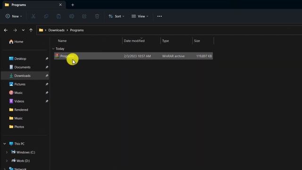Select Network in the navigation pane
The width and height of the screenshot is (302, 170).
pos(18,169)
